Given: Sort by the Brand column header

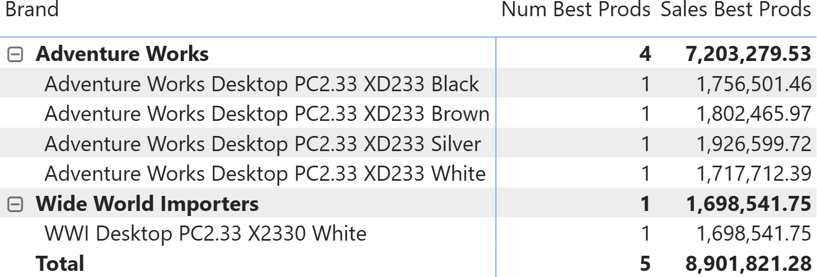Looking at the screenshot, I should click(x=32, y=10).
